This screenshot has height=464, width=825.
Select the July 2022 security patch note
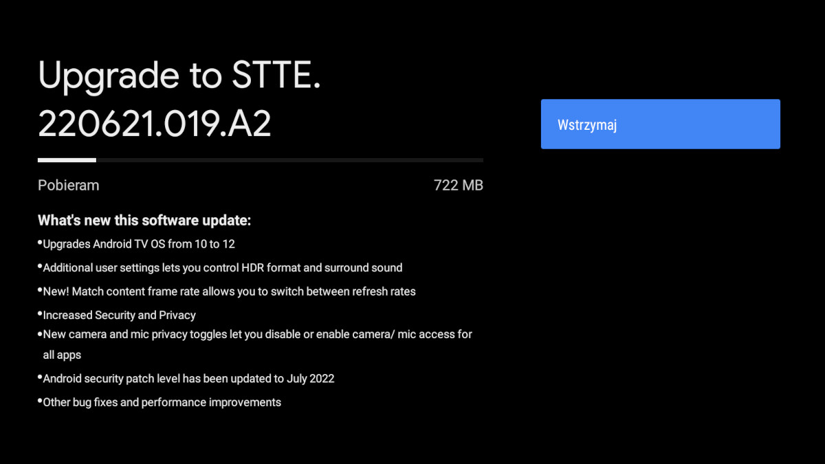point(188,378)
